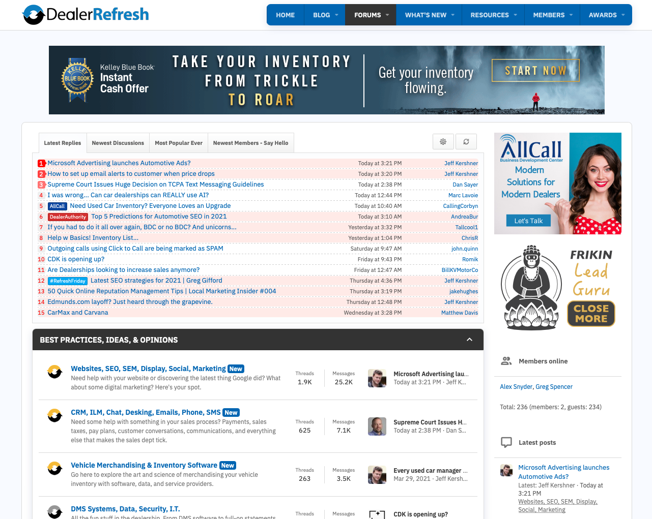Image resolution: width=652 pixels, height=519 pixels.
Task: Expand the Blog dropdown menu
Action: pyautogui.click(x=324, y=15)
